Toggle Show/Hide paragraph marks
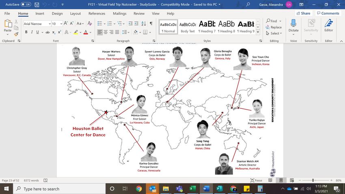The image size is (345, 194). pos(151,23)
